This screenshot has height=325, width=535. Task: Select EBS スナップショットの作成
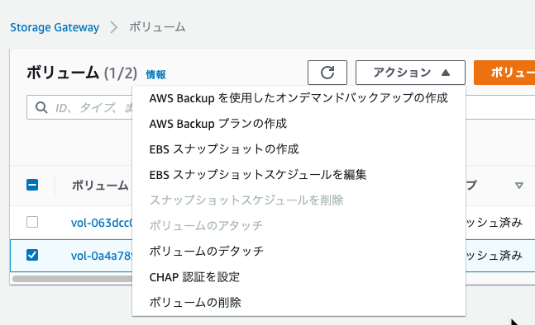pos(299,149)
